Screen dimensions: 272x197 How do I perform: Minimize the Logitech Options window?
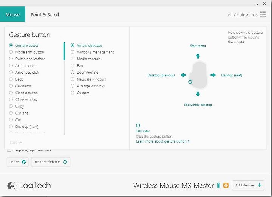257,4
